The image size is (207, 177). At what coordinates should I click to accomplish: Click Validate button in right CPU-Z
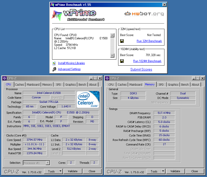pos(175,171)
